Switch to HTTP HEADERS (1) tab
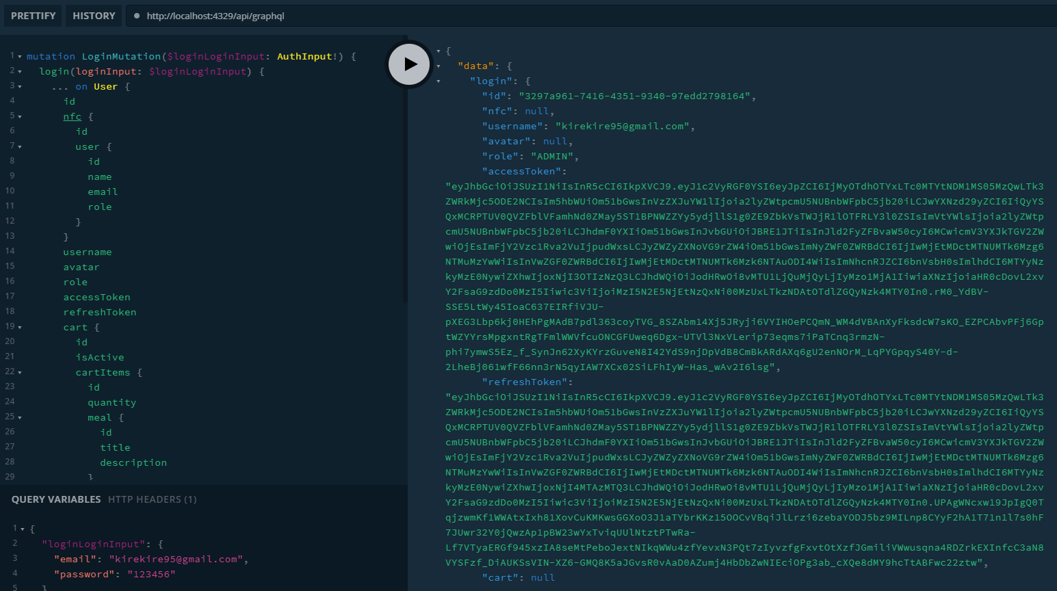The height and width of the screenshot is (591, 1057). (x=153, y=499)
